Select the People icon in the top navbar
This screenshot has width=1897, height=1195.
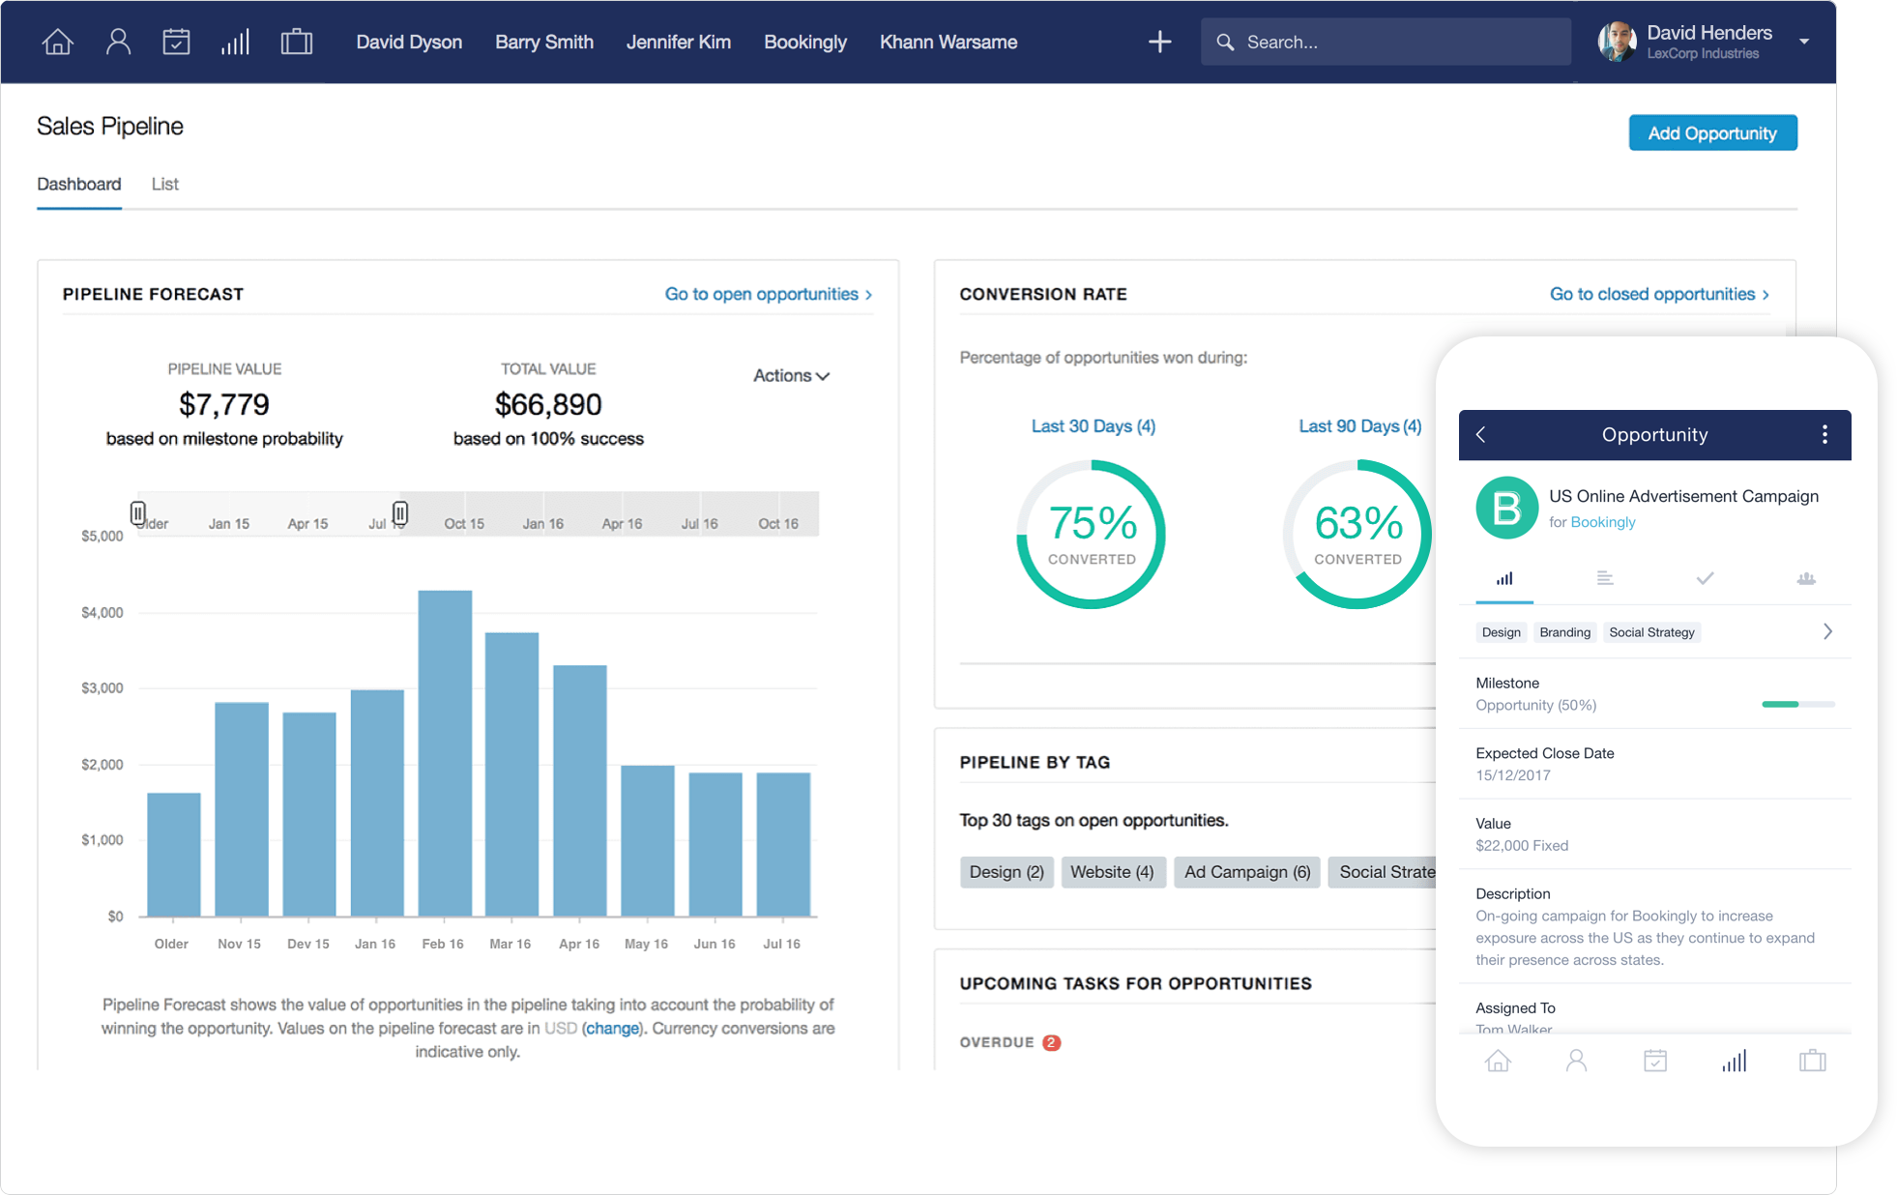click(x=118, y=42)
